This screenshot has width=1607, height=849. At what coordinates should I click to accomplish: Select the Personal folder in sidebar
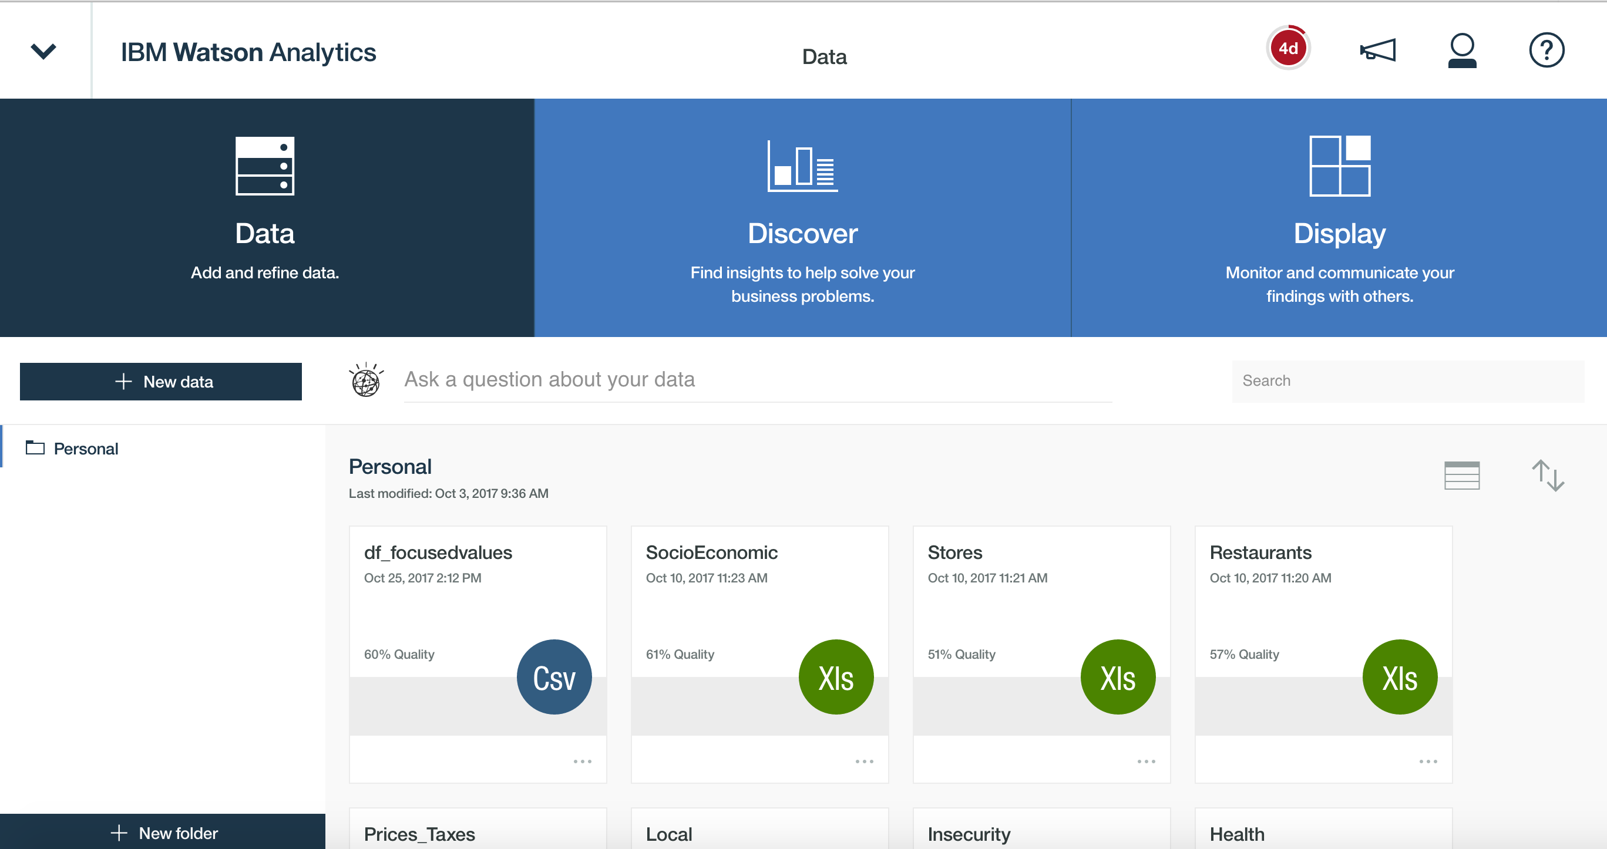point(86,449)
